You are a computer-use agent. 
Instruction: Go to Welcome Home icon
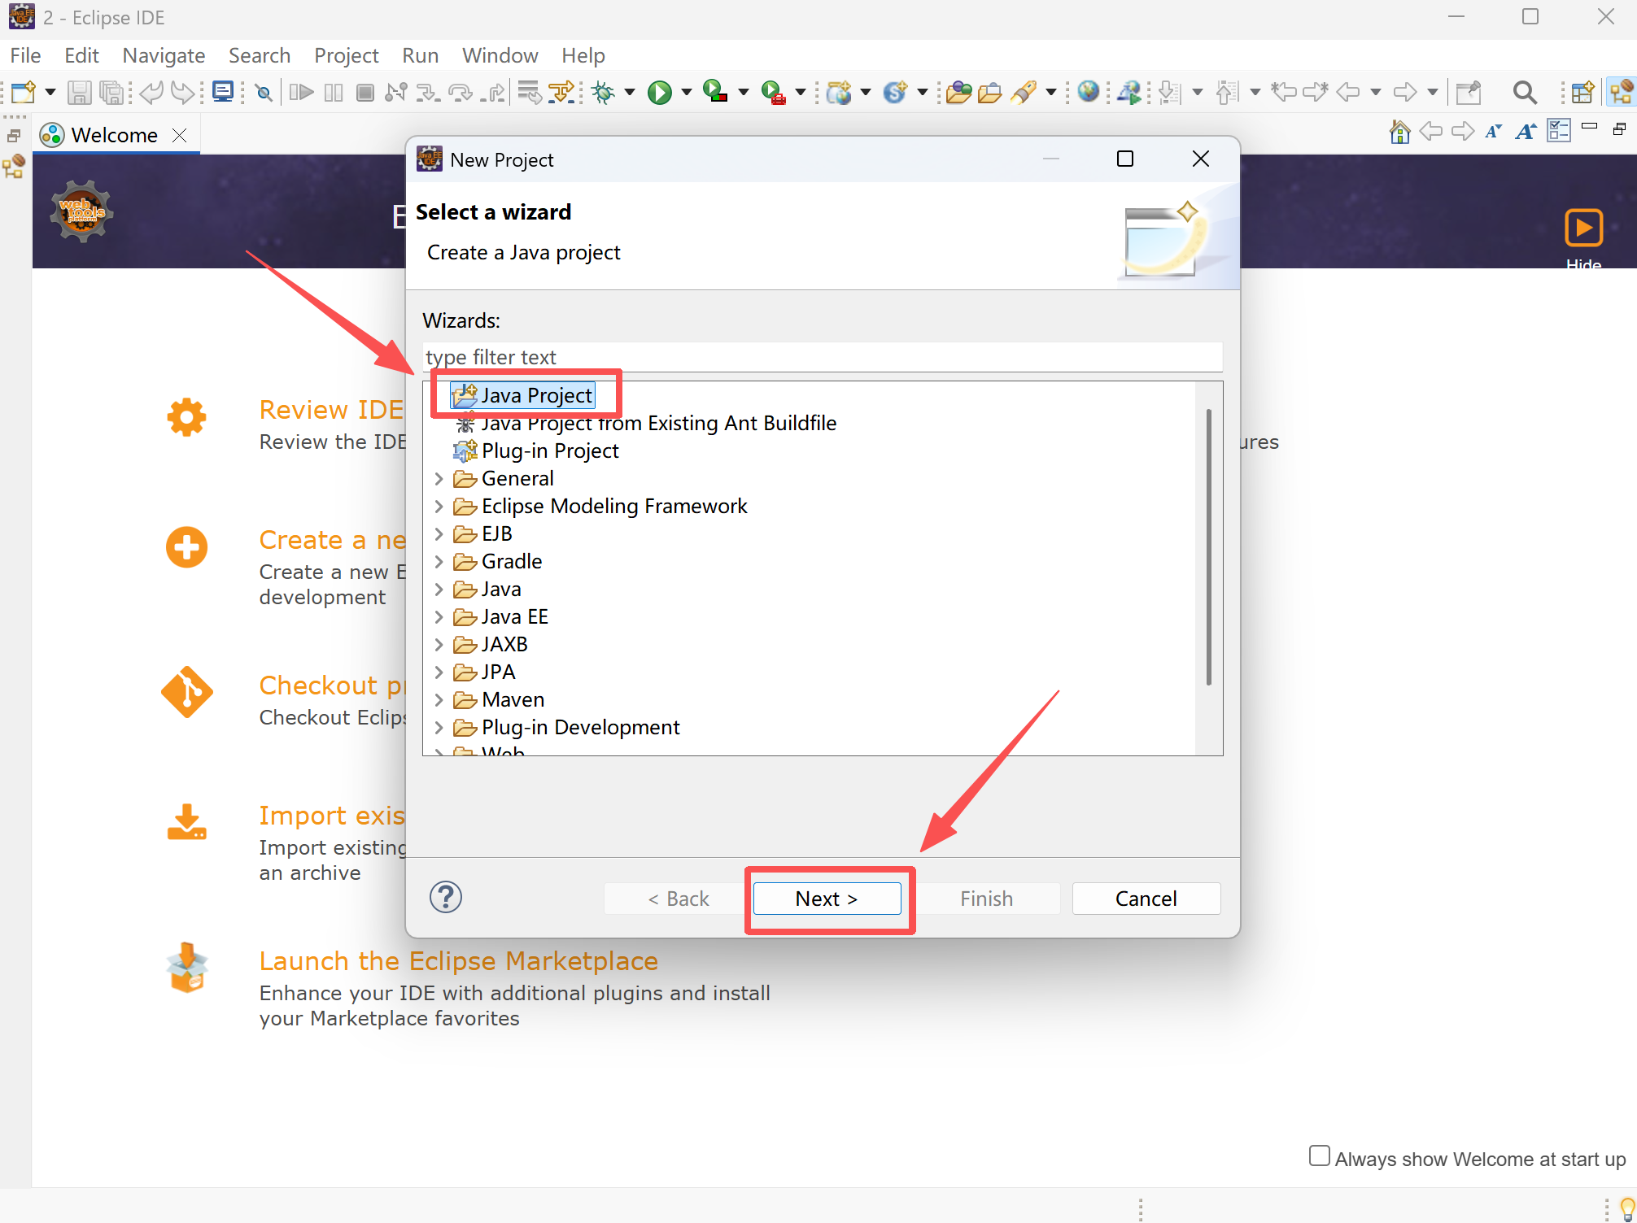click(1399, 132)
